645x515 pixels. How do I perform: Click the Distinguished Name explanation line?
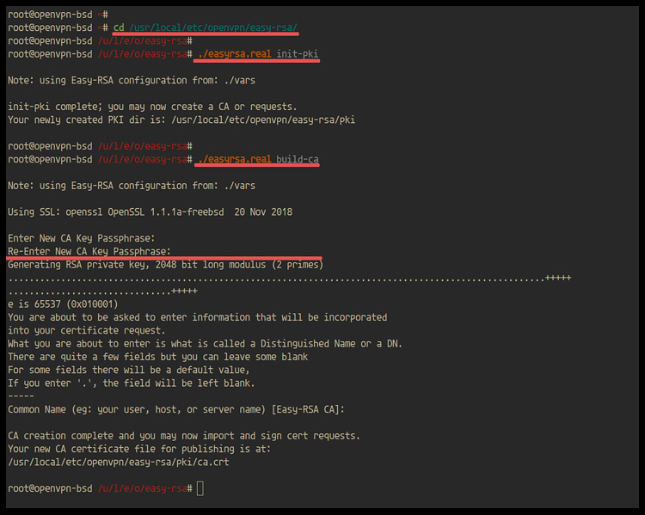[205, 343]
